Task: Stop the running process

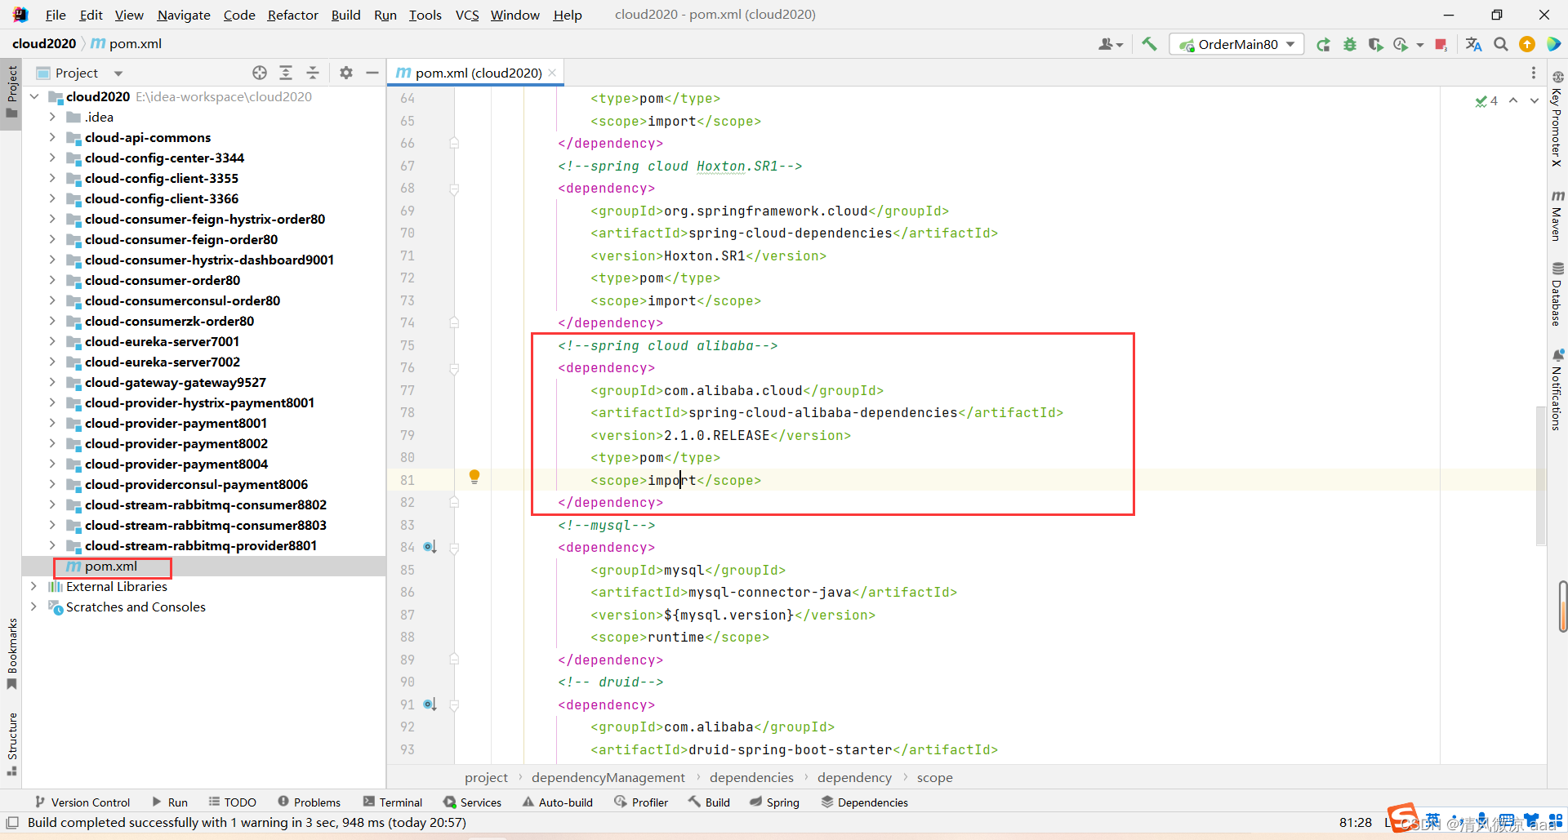Action: (1441, 44)
